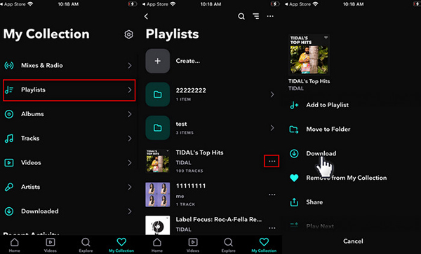The height and width of the screenshot is (254, 421).
Task: Open more options for Label Focus playlist
Action: point(272,228)
